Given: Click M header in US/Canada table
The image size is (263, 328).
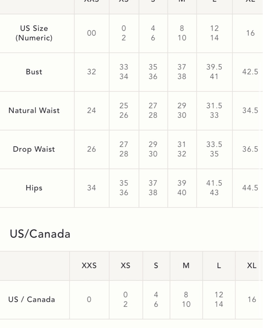Looking at the screenshot, I should coord(186,266).
